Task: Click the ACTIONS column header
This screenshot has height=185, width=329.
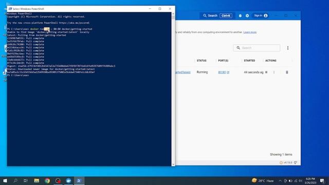Action: [x=271, y=61]
